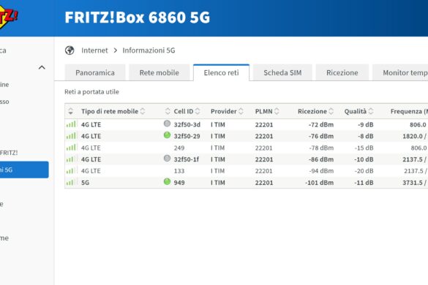The height and width of the screenshot is (285, 428).
Task: Click the -101 dBm reception value
Action: coord(320,183)
